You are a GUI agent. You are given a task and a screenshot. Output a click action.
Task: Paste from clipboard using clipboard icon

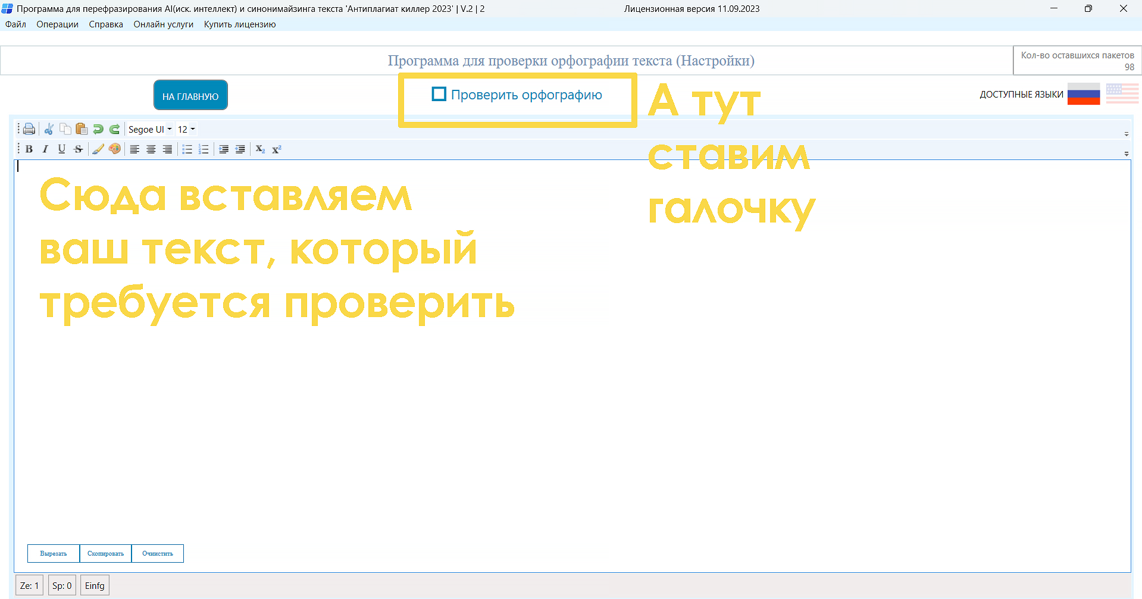[x=82, y=129]
